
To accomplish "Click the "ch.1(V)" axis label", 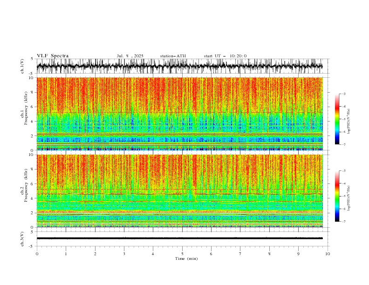I will (22, 66).
